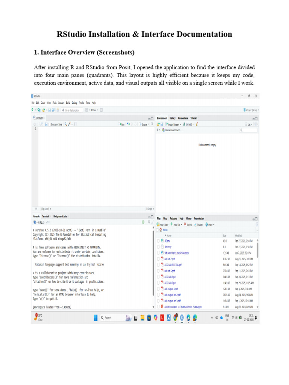Check the box next to ads lab 5.pdf
289x385 pixels.
[158, 271]
